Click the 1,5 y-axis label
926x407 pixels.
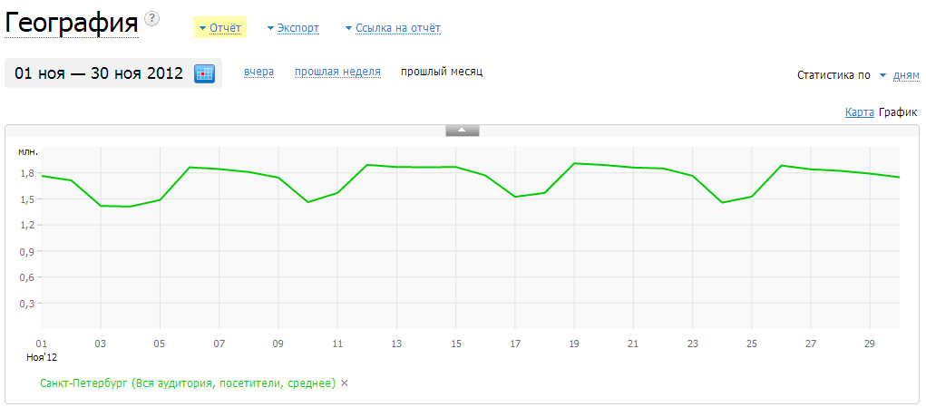[x=28, y=199]
